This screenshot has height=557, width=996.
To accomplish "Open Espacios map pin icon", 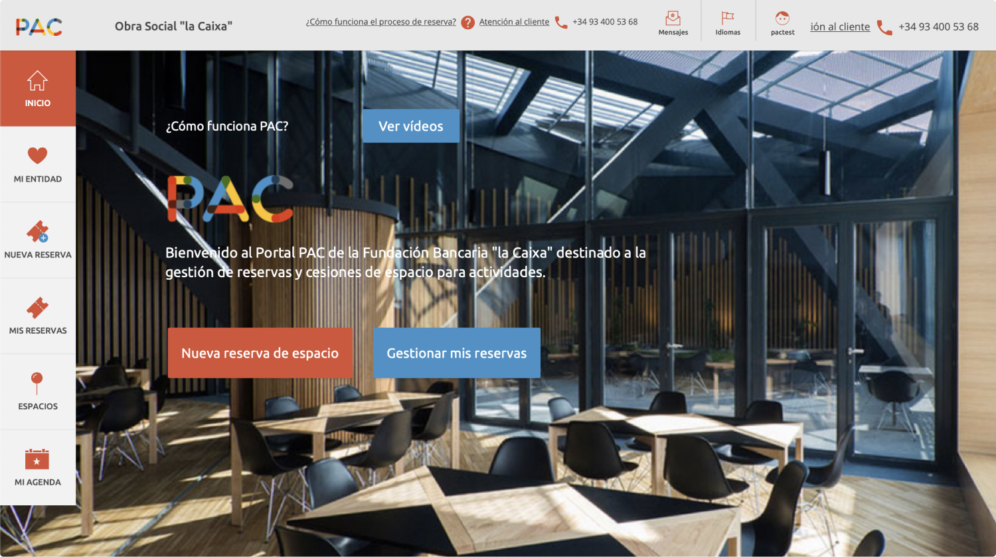I will (x=37, y=383).
